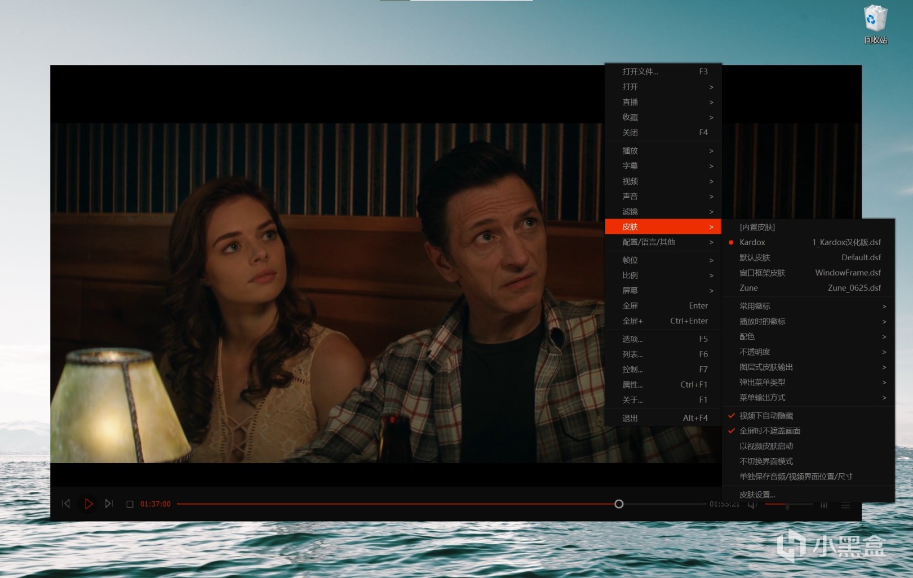Screen dimensions: 913x578
Task: Choose 关闭 F4 menu item
Action: 663,132
